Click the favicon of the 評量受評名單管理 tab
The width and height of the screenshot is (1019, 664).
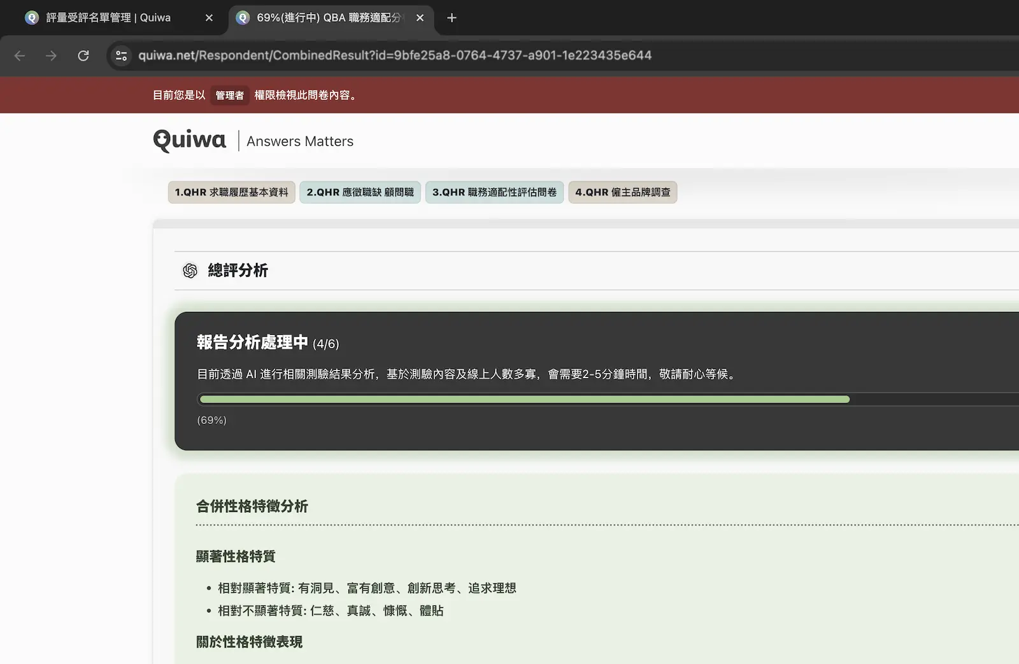coord(32,18)
